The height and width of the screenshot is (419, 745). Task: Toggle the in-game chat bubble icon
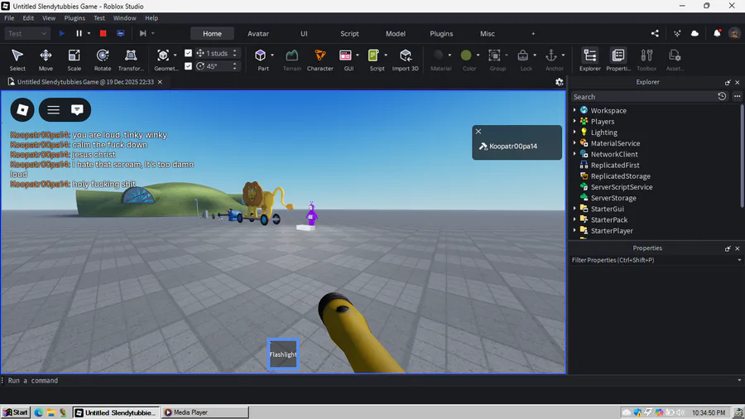click(x=77, y=110)
